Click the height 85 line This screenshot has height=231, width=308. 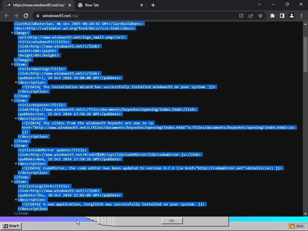[38, 55]
